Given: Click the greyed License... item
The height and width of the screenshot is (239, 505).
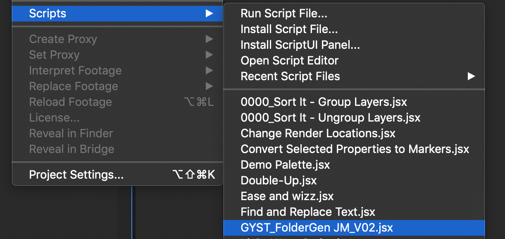Looking at the screenshot, I should [x=117, y=118].
